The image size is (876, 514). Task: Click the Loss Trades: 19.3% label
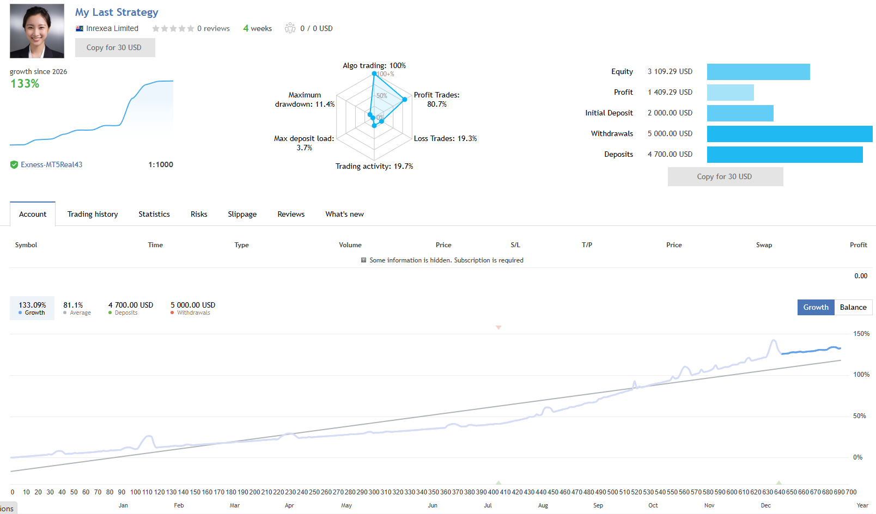click(x=445, y=138)
